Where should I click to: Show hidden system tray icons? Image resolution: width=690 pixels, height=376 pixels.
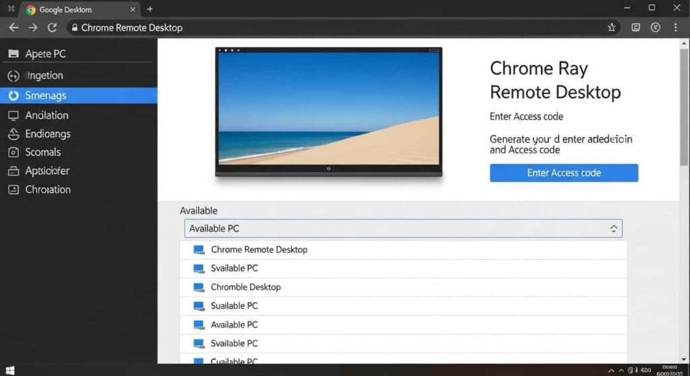click(x=611, y=371)
